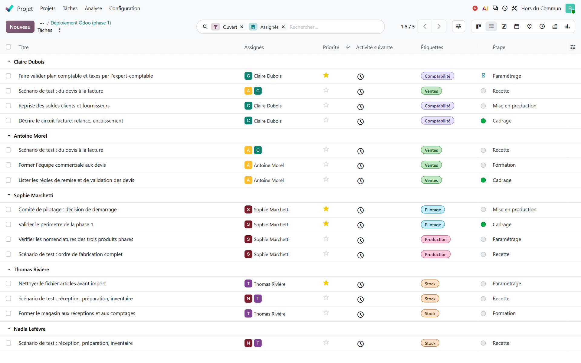Select checkbox for Faire valider plan comptable
This screenshot has width=581, height=363.
click(x=8, y=76)
